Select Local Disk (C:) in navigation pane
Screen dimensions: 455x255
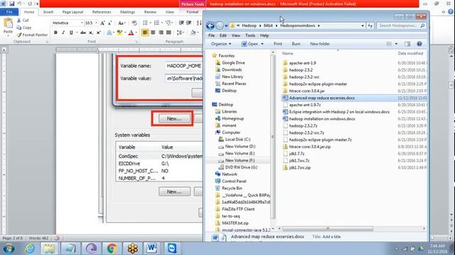[237, 140]
